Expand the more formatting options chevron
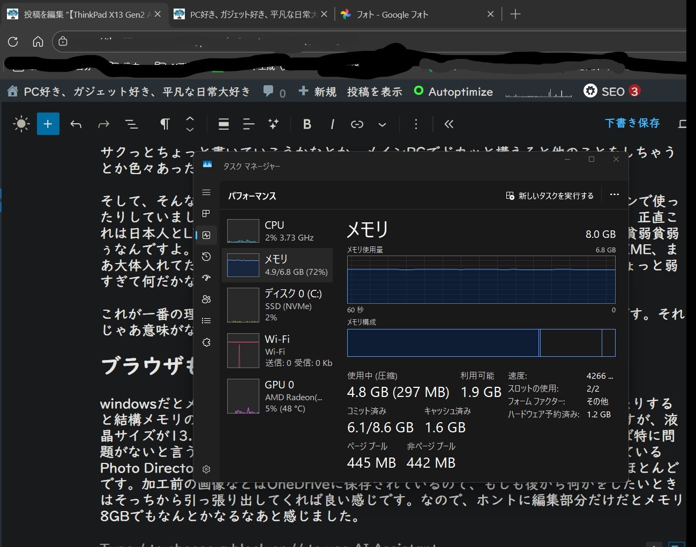The height and width of the screenshot is (547, 696). [x=382, y=124]
